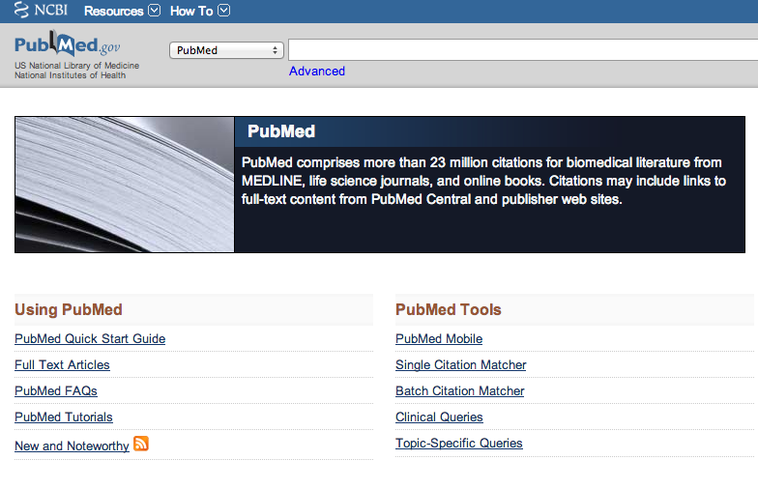Expand the Resources dropdown menu

(x=122, y=11)
